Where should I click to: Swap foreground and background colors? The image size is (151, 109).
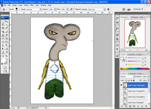(7, 59)
